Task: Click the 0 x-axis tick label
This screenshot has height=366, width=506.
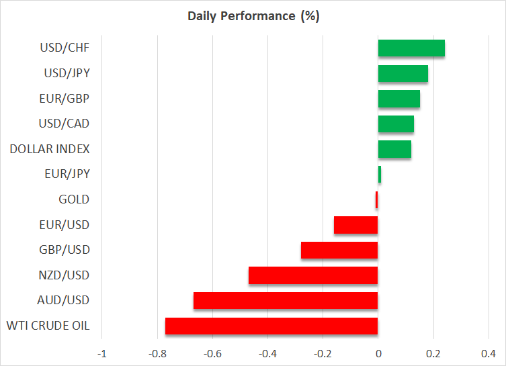Action: tap(378, 354)
